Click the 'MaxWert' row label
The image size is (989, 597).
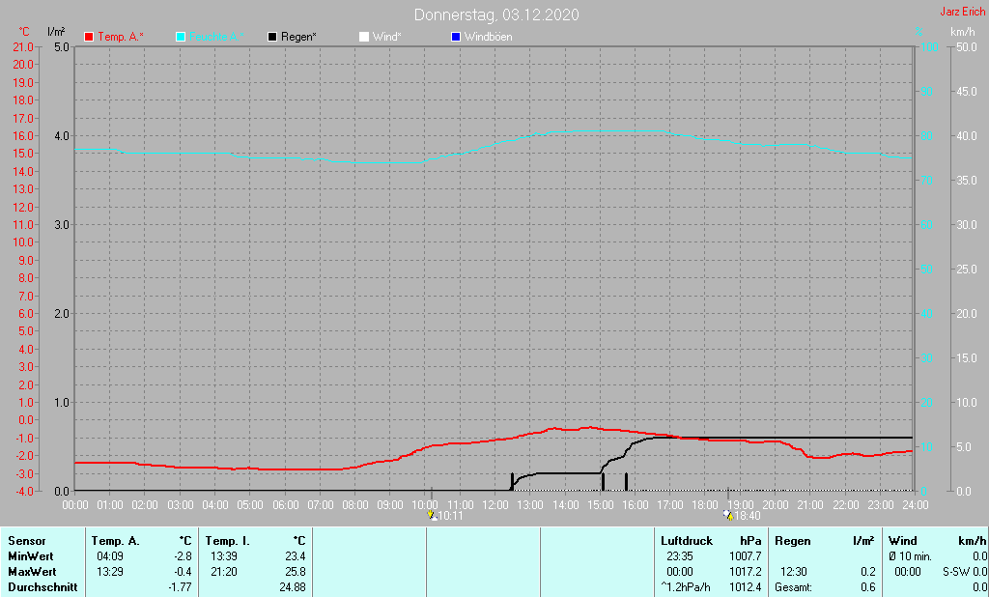click(32, 572)
